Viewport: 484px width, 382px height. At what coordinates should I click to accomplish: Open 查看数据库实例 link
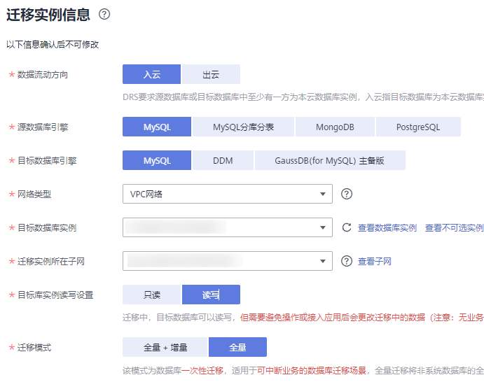click(x=387, y=228)
